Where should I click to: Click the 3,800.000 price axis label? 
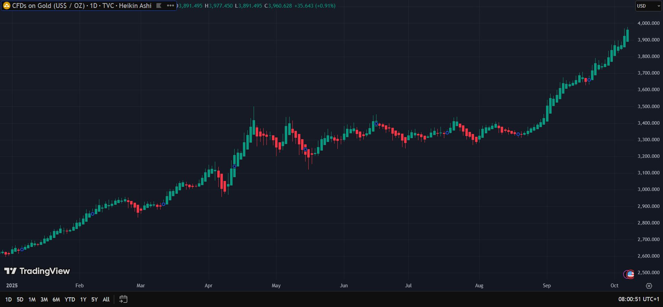coord(648,56)
